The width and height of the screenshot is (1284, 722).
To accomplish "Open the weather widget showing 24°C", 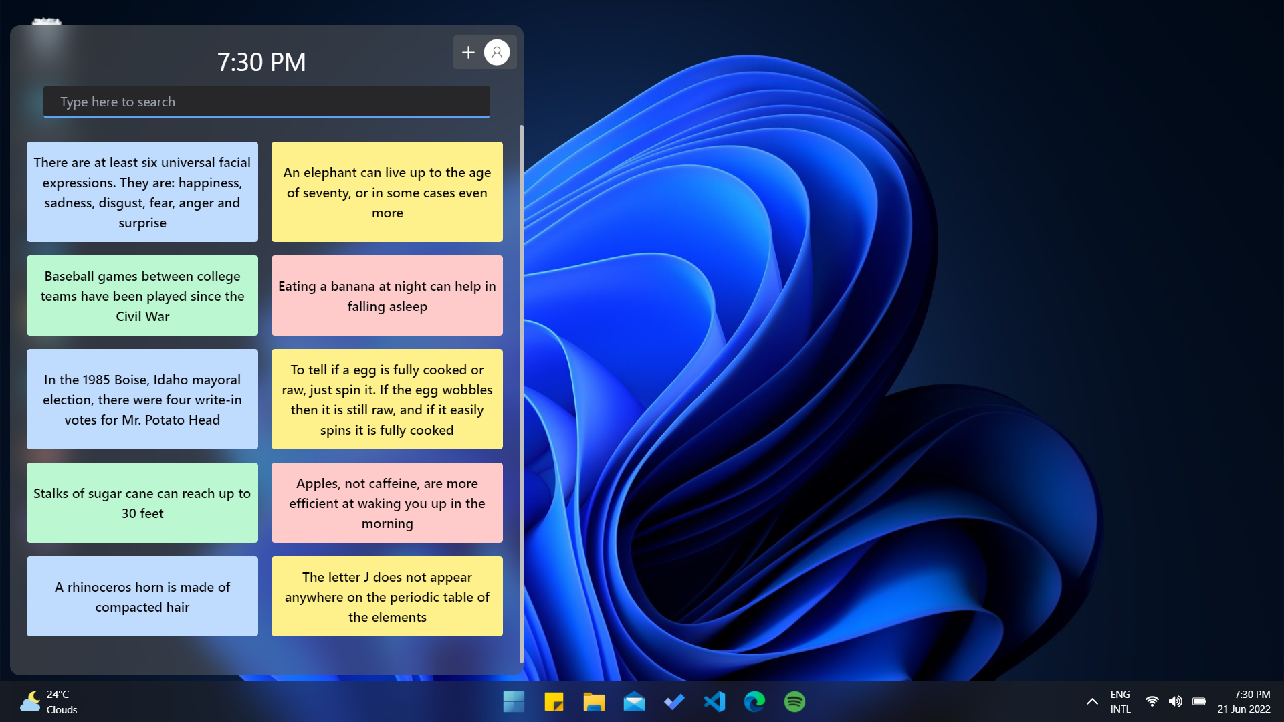I will 49,701.
